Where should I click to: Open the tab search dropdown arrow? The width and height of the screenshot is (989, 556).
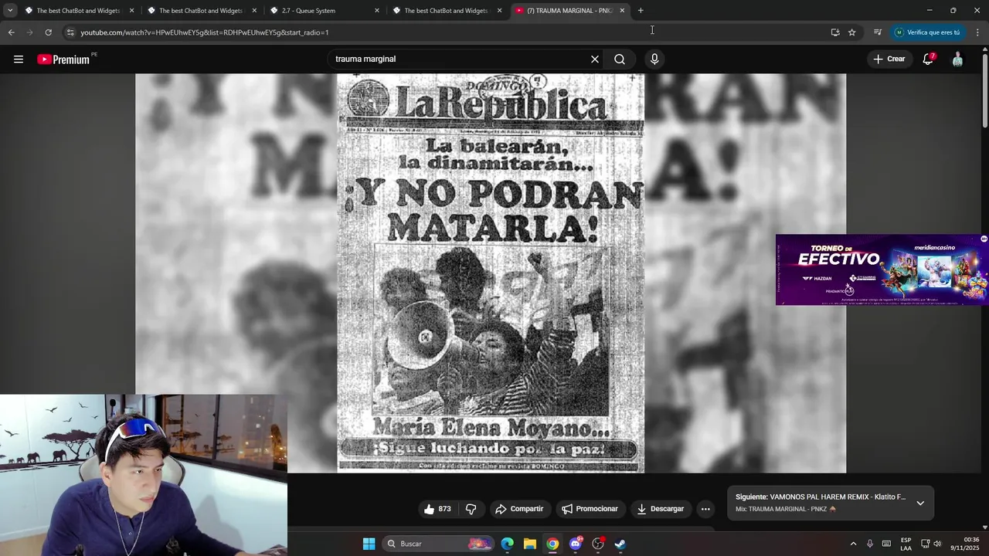10,11
